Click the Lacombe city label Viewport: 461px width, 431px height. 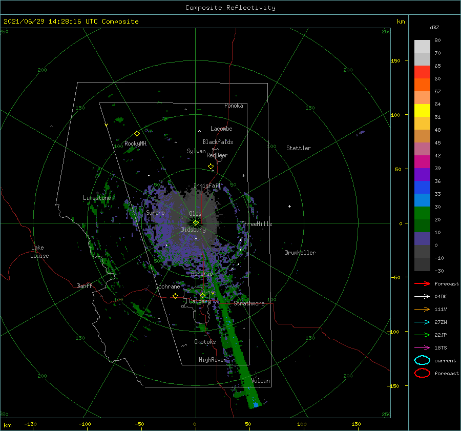pos(221,129)
